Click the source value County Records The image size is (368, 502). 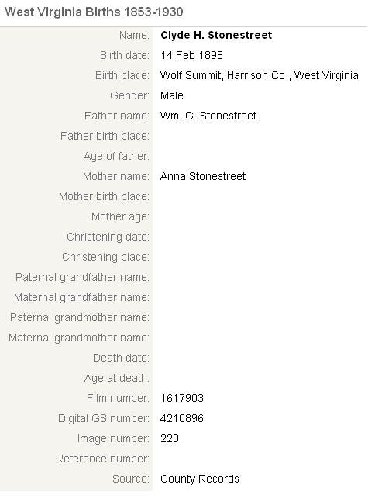coord(200,479)
